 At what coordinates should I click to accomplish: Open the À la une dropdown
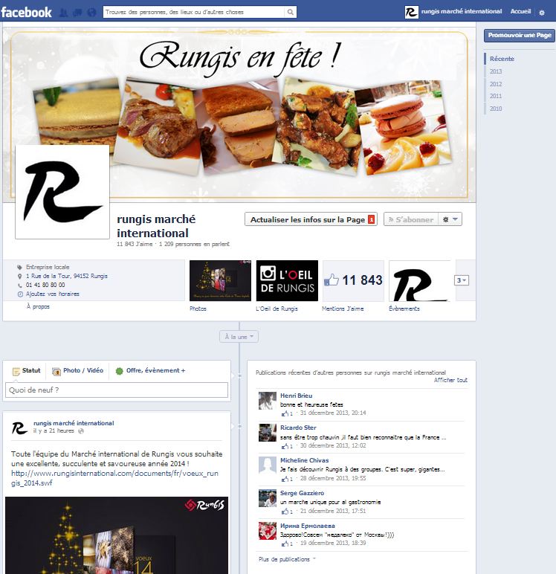point(239,336)
